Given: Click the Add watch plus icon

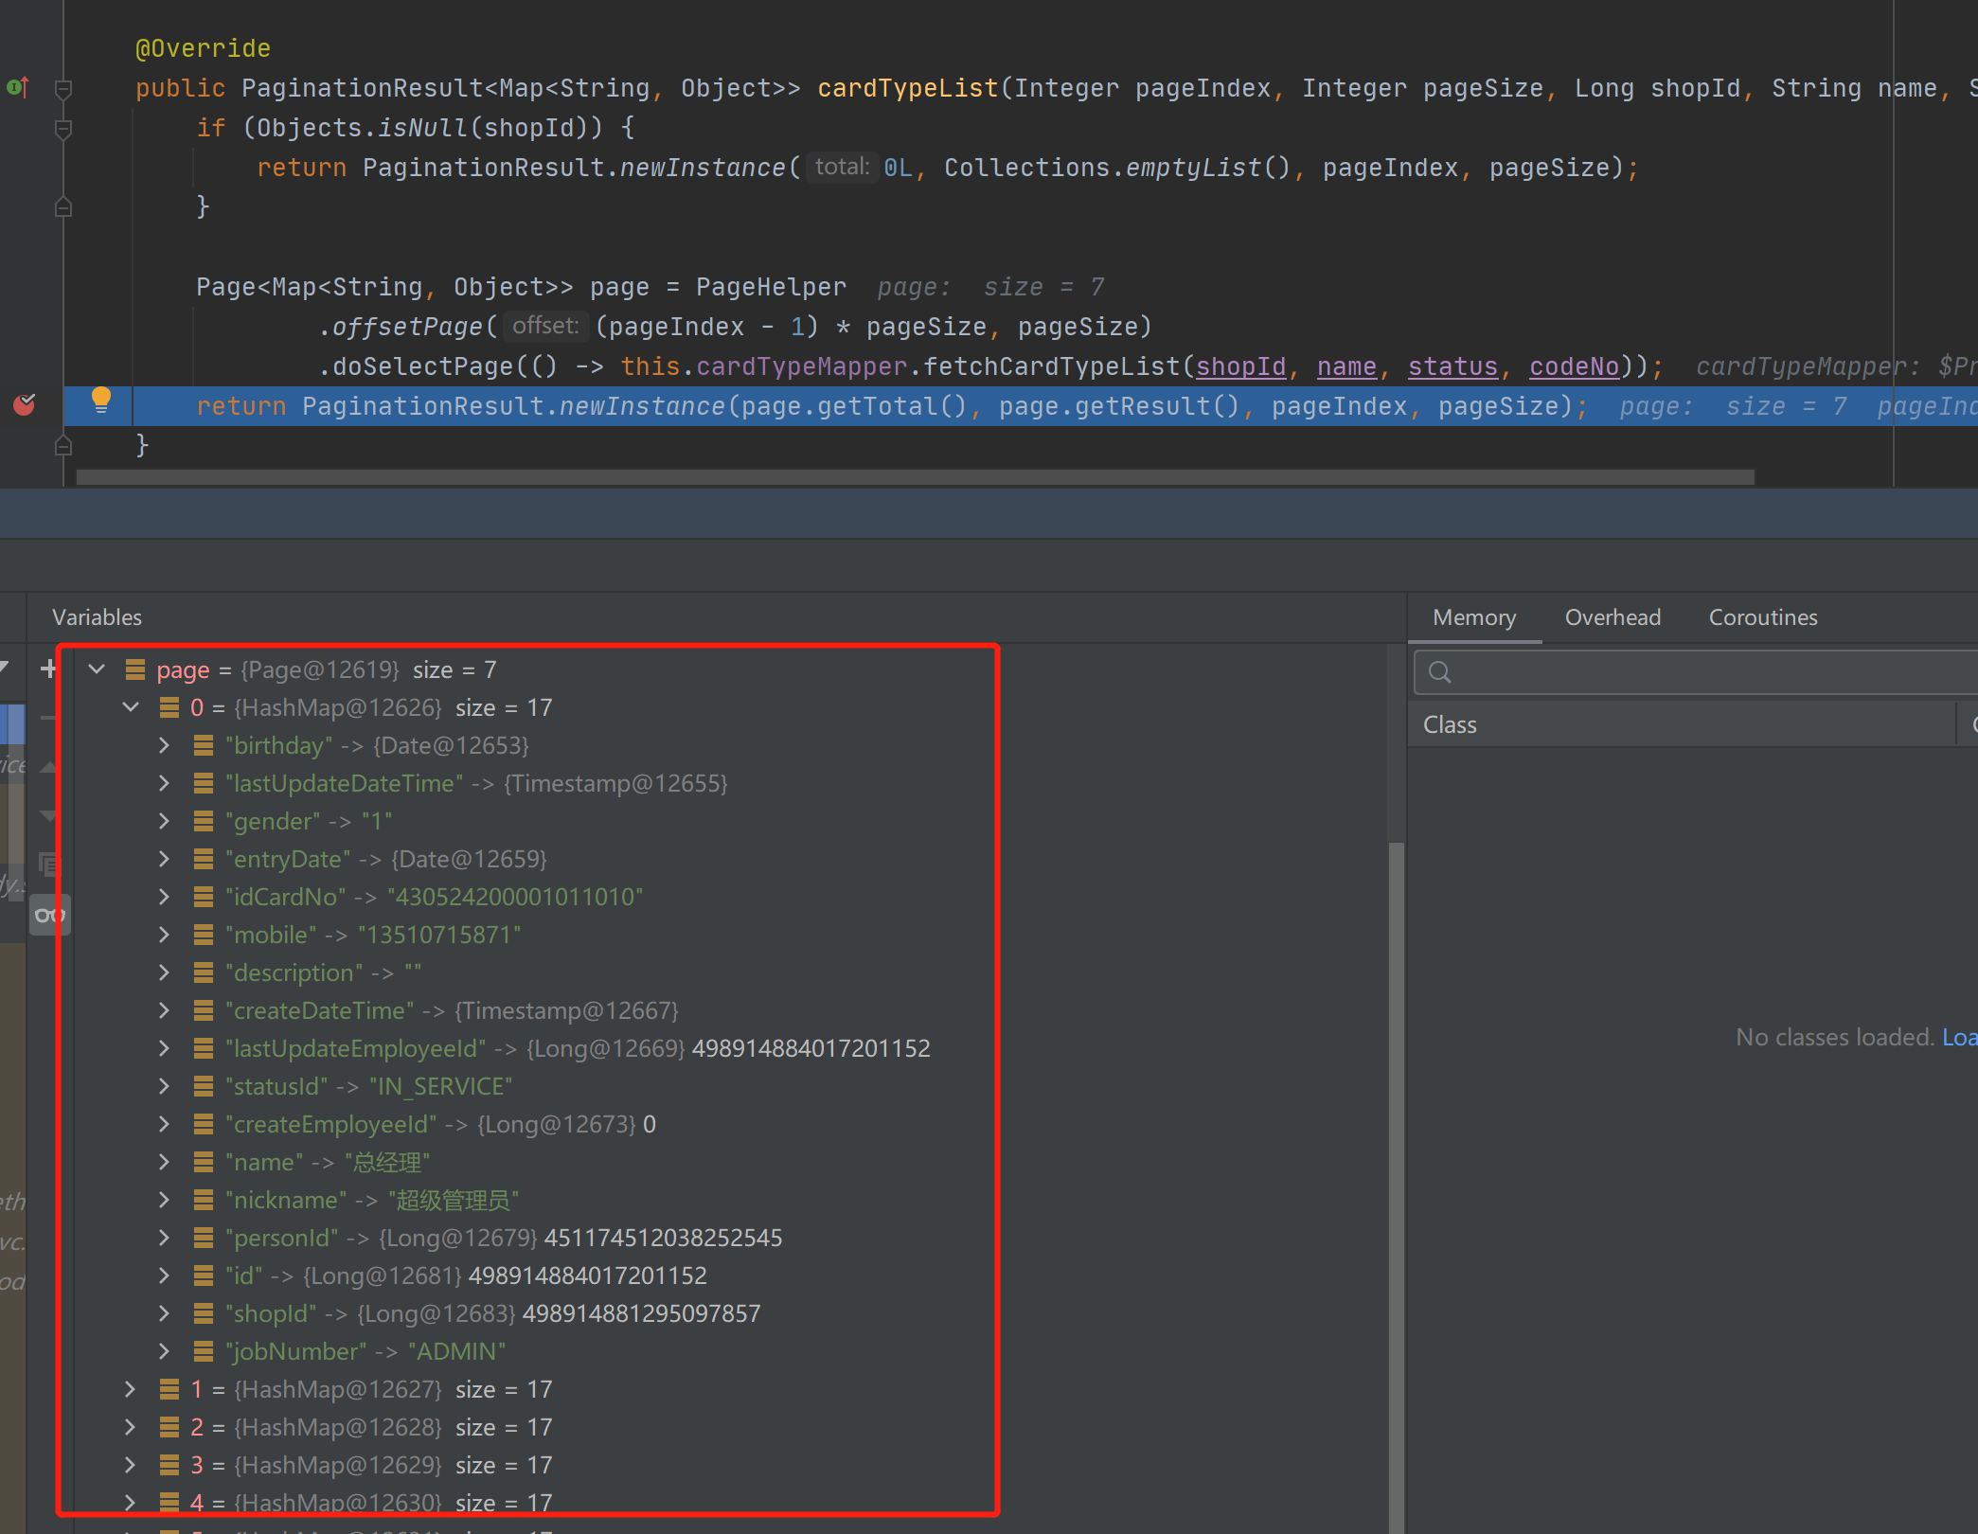Looking at the screenshot, I should 48,668.
